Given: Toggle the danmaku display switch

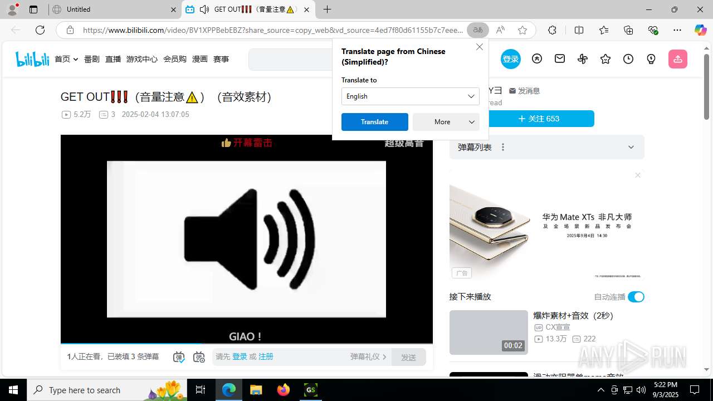Looking at the screenshot, I should tap(179, 357).
